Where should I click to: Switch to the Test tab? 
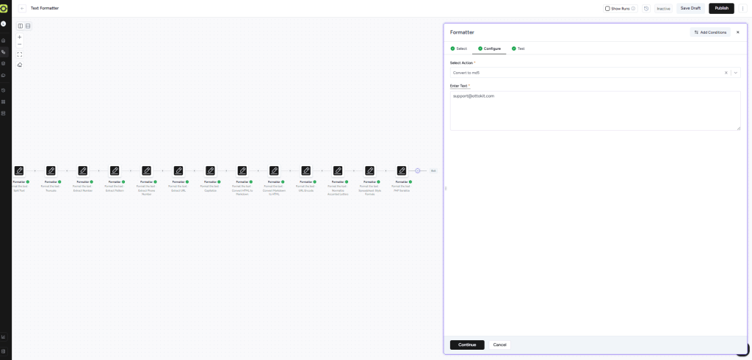[518, 48]
